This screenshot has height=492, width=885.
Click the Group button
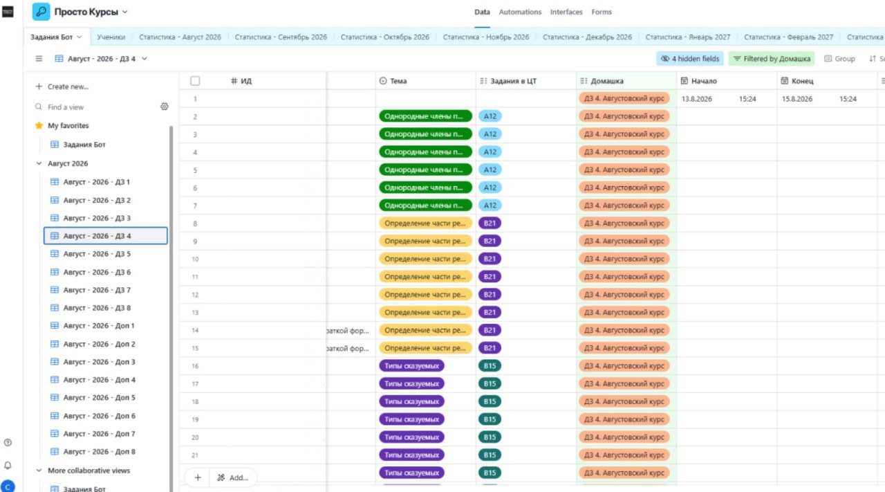(x=839, y=59)
